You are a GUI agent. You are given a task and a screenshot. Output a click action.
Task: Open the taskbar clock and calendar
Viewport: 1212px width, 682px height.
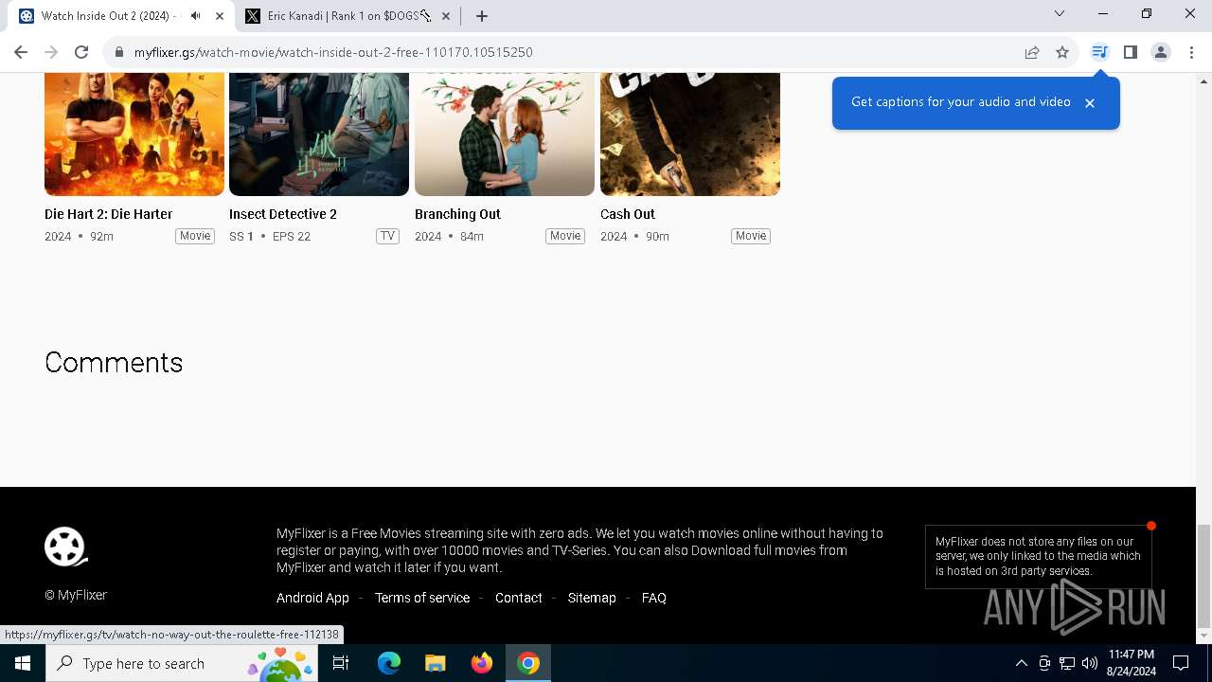1131,663
